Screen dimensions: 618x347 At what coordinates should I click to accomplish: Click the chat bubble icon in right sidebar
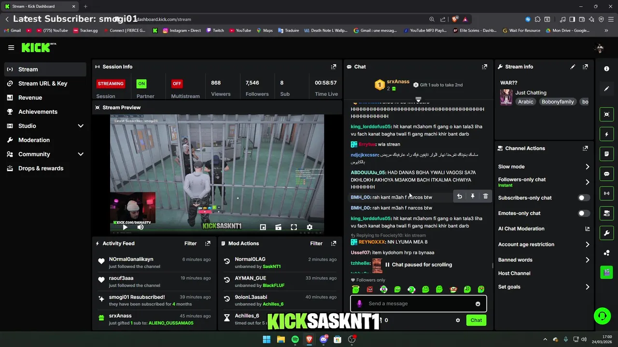606,174
